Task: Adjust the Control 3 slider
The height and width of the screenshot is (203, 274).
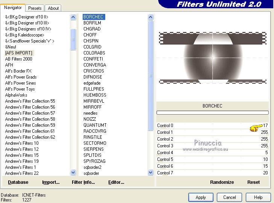Action: pos(212,146)
